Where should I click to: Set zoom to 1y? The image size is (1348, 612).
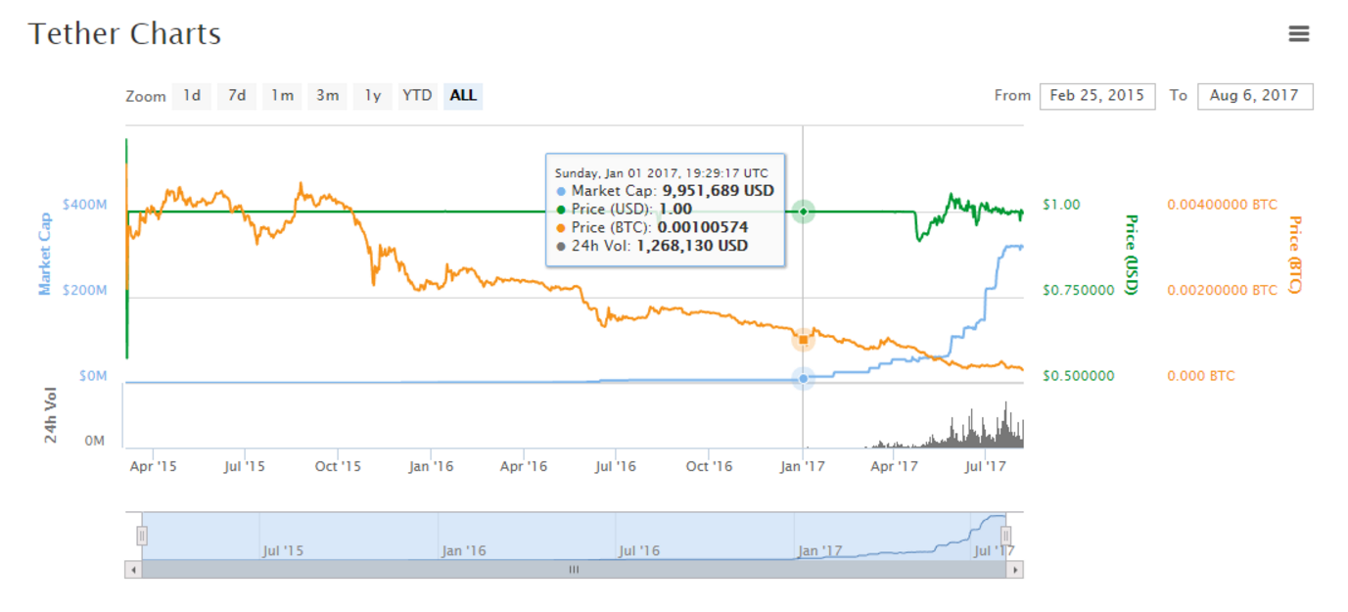click(x=372, y=95)
